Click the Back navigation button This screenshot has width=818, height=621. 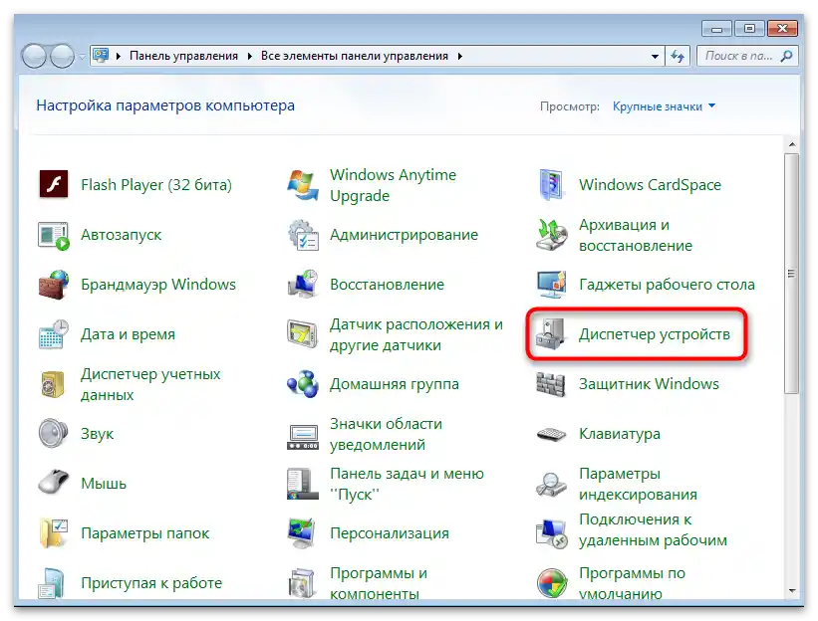34,57
